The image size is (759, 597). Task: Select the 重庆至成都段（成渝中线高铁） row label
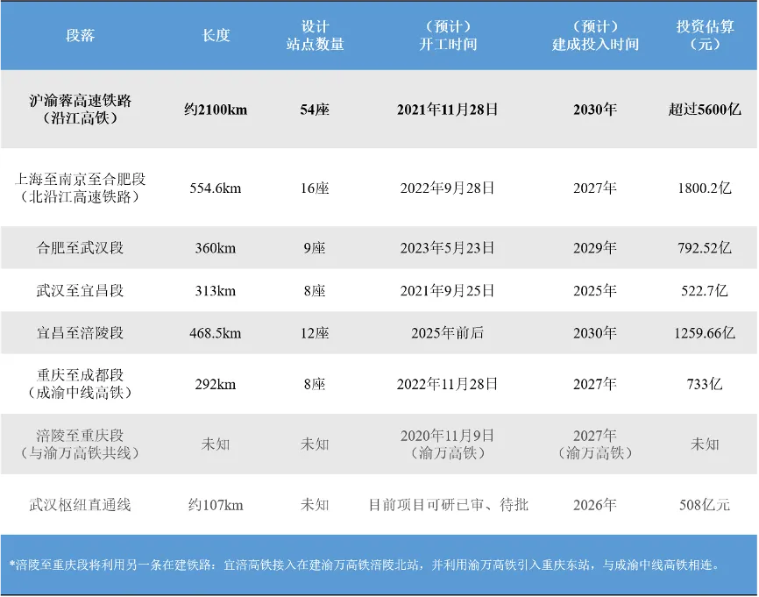80,384
